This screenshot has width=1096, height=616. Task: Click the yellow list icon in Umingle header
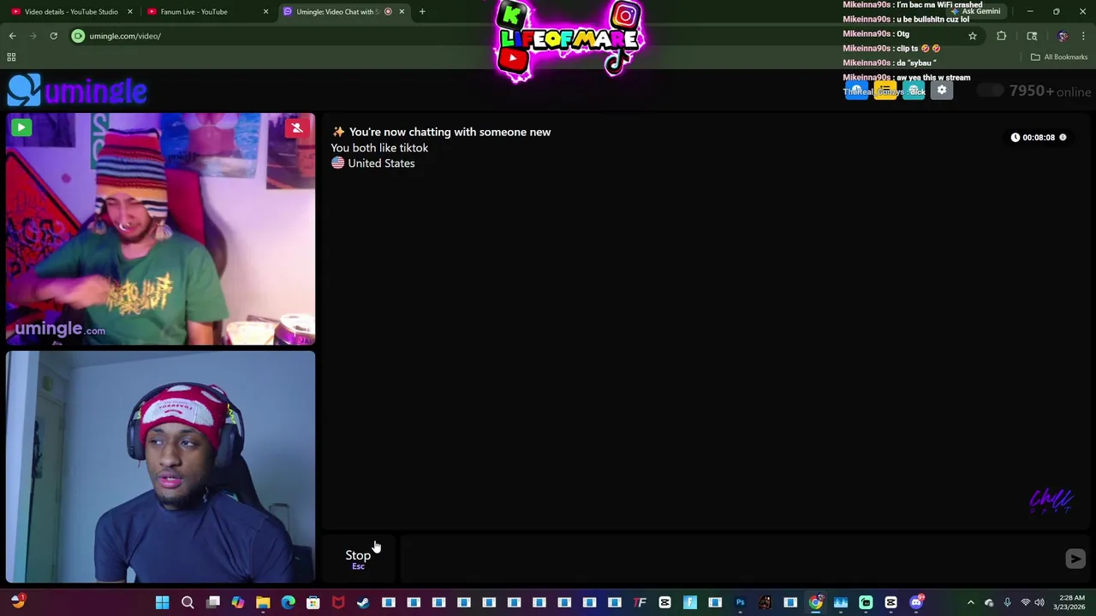[x=885, y=91]
